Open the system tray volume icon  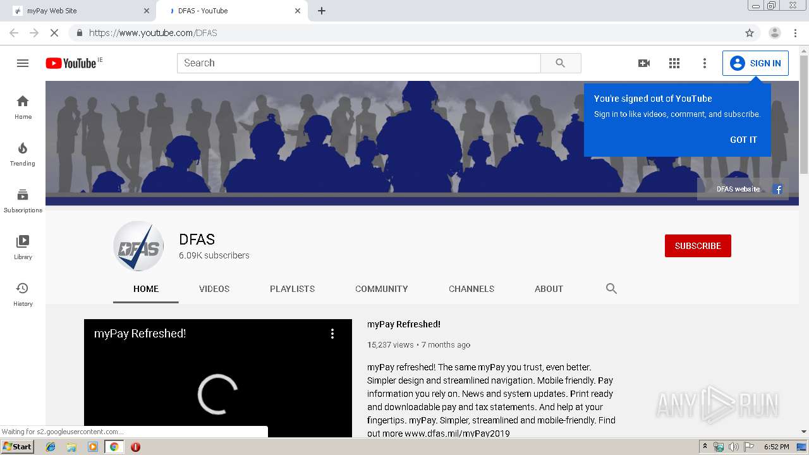734,447
